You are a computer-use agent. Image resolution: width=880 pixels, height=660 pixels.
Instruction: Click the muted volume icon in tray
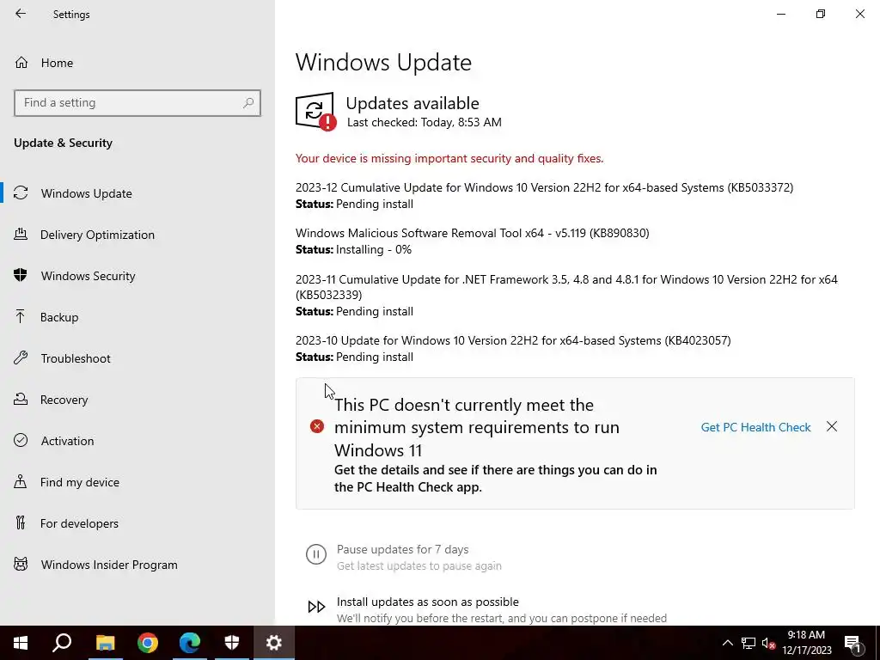(768, 643)
